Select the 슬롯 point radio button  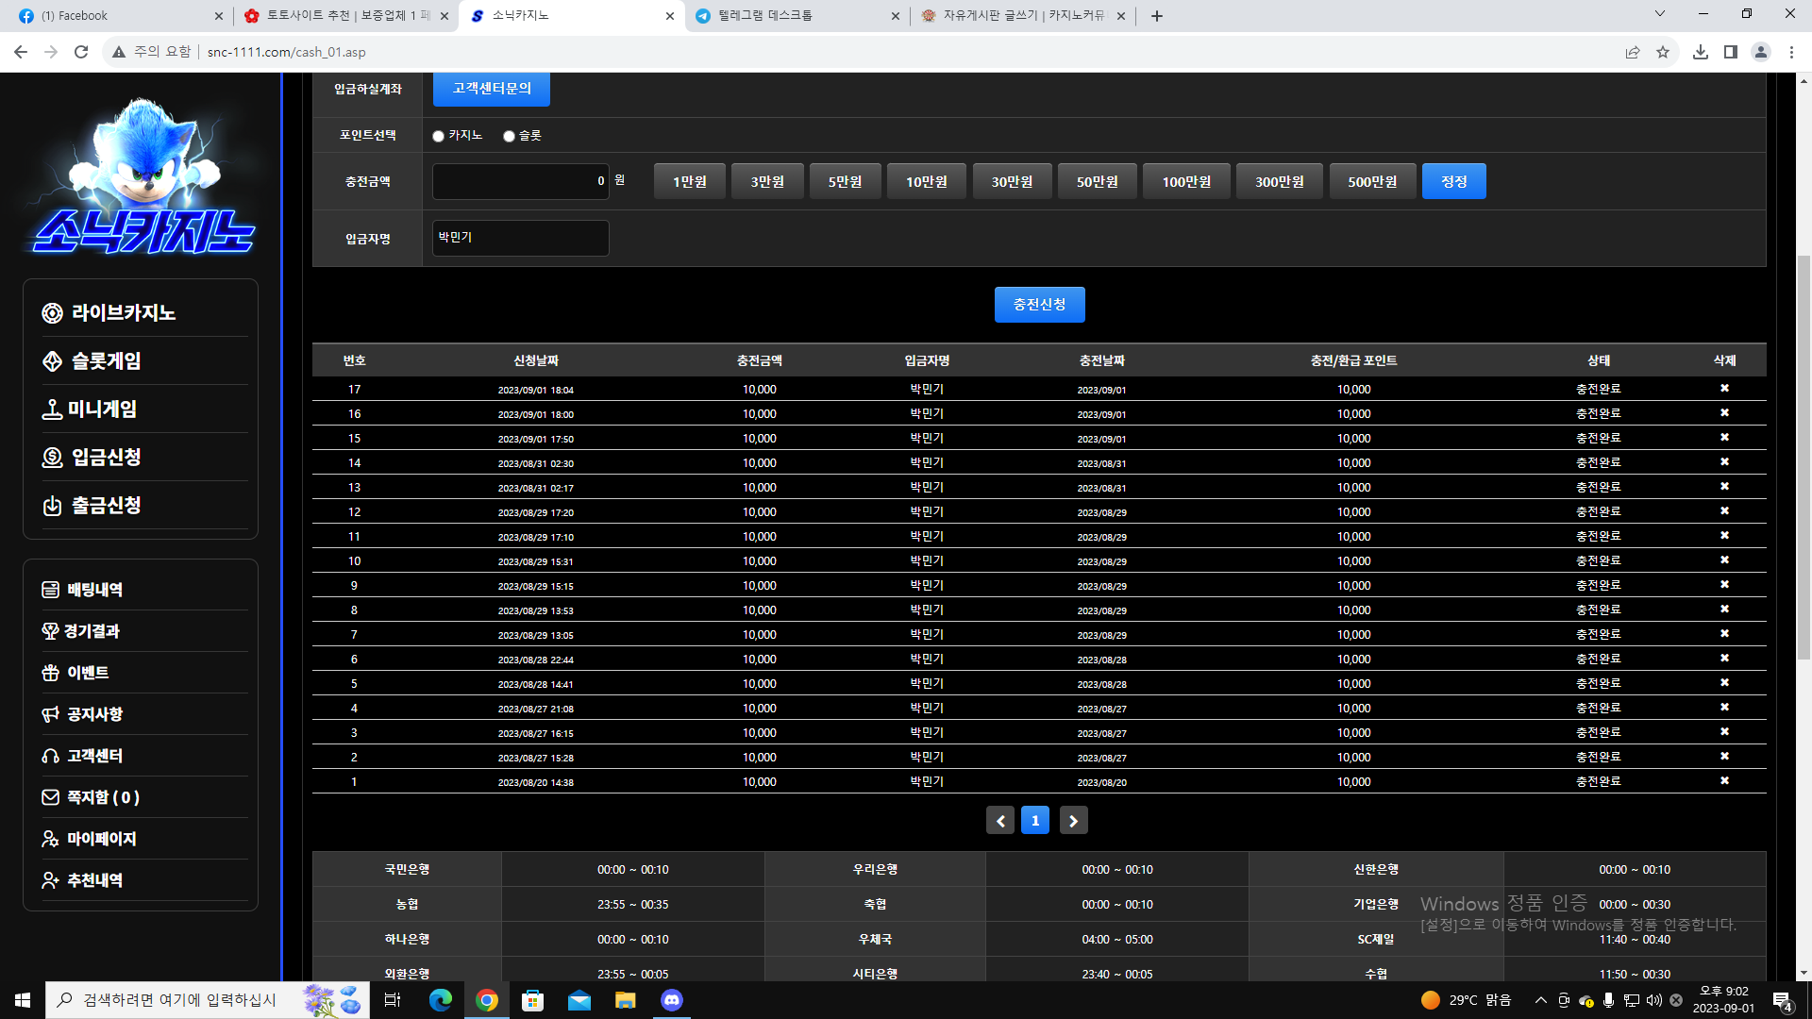(510, 136)
